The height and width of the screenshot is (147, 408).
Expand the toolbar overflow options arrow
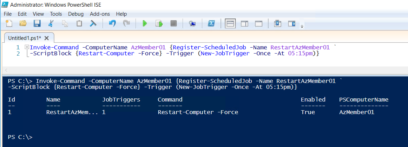pyautogui.click(x=302, y=26)
